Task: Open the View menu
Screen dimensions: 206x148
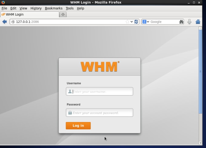Action: [23, 8]
